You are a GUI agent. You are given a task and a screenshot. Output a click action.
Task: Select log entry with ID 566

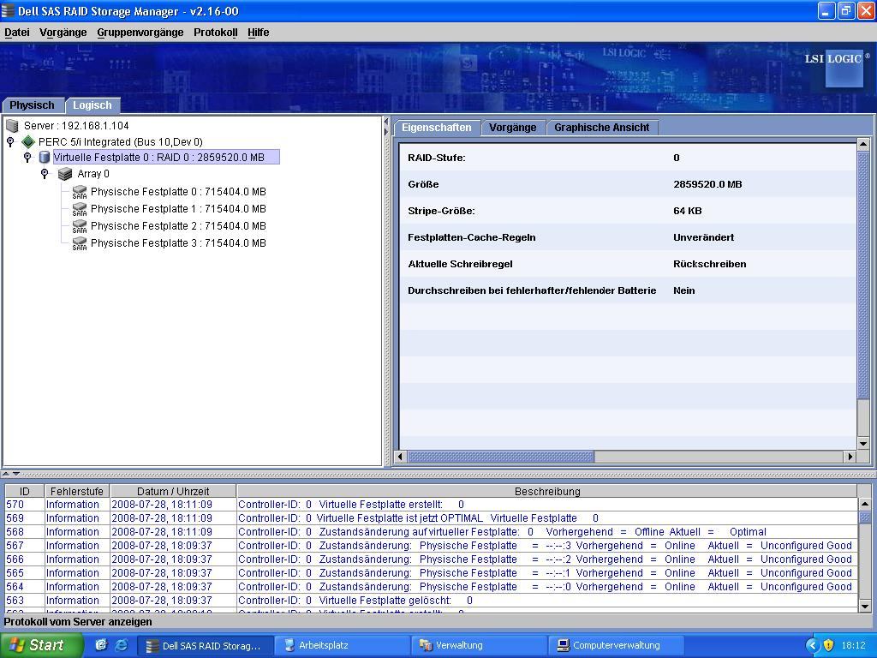click(x=432, y=559)
